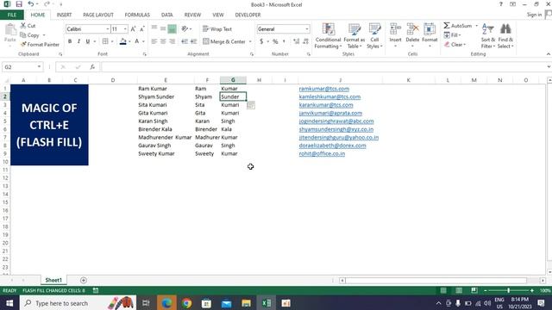Expand AutoSum dropdown arrow
The width and height of the screenshot is (552, 310).
click(477, 26)
